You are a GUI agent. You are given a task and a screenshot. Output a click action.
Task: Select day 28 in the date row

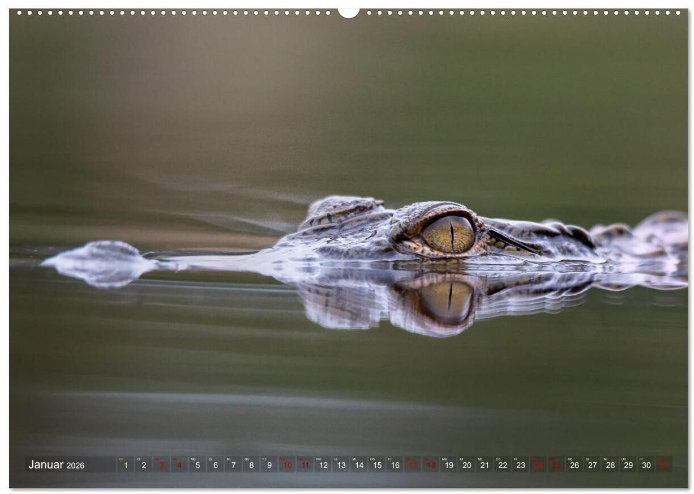(x=610, y=465)
